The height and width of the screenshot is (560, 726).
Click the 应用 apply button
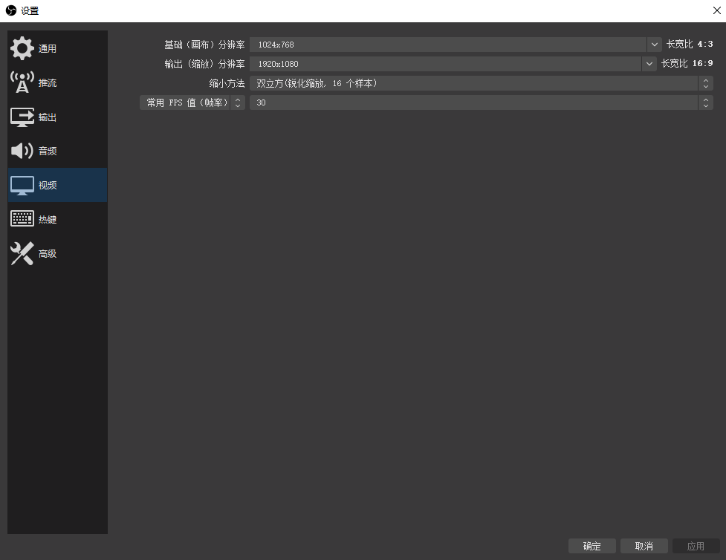click(696, 546)
